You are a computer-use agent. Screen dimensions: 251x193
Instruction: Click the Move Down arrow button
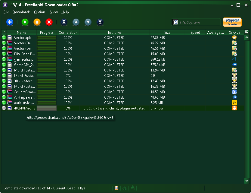pos(88,22)
